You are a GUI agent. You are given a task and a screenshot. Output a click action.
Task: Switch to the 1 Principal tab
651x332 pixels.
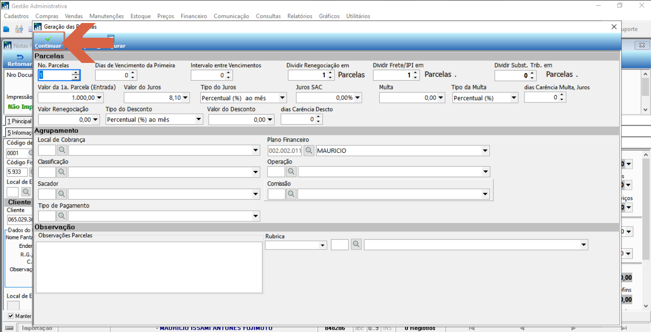tap(19, 121)
